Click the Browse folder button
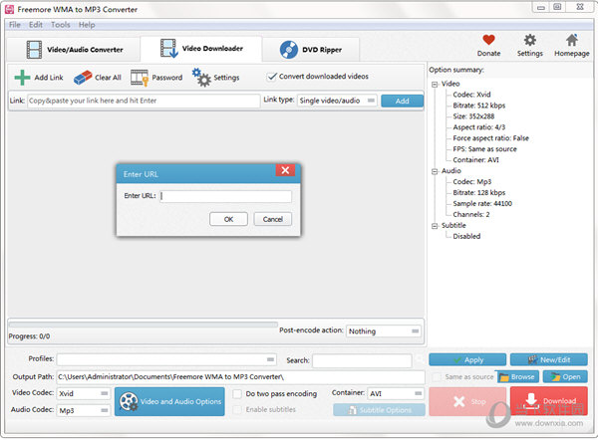Viewport: 598px width, 441px height. click(517, 376)
